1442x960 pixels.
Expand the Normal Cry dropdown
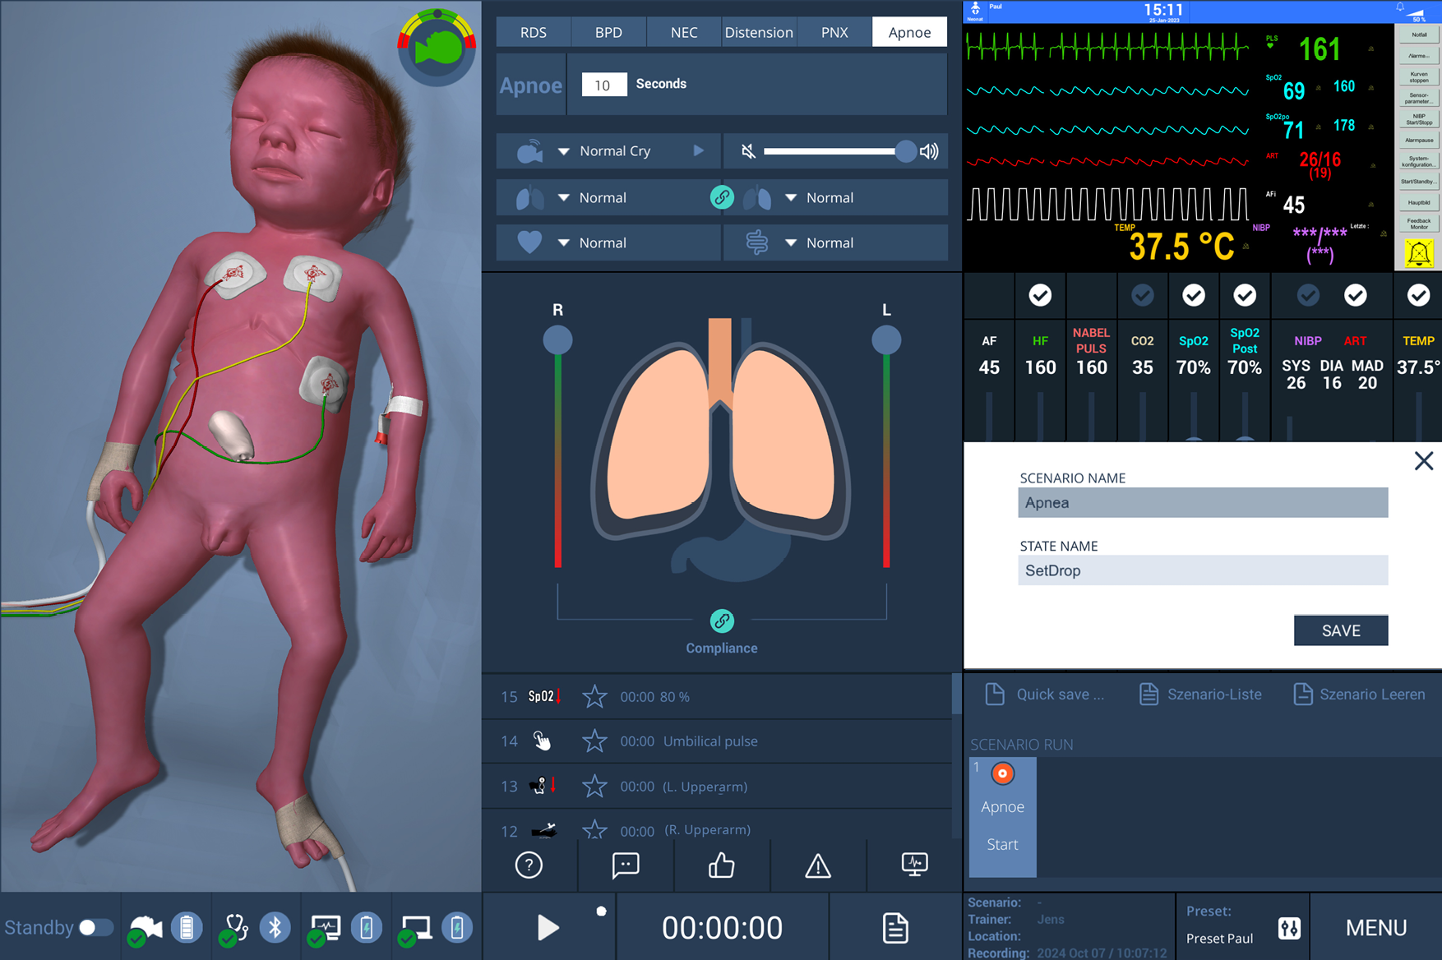point(564,151)
